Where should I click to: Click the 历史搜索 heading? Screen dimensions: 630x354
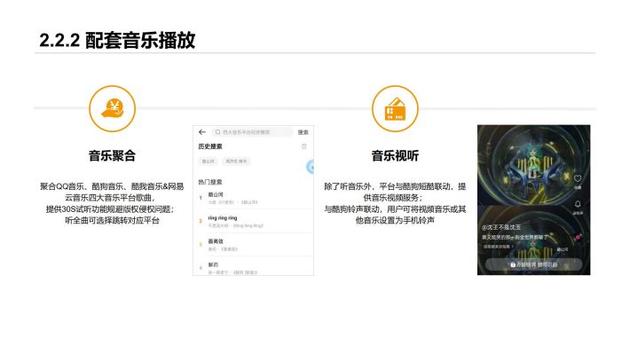point(210,146)
